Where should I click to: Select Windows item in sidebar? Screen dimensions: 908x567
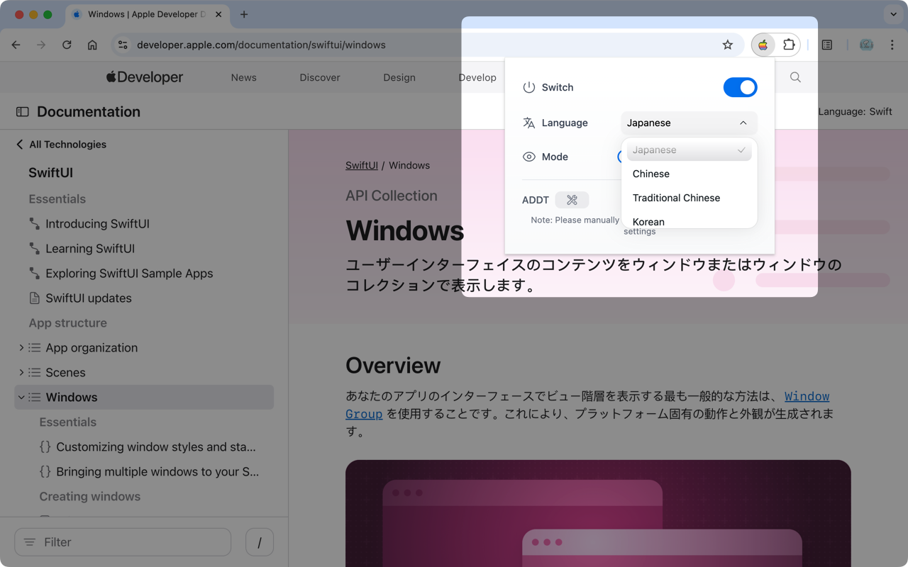tap(144, 397)
